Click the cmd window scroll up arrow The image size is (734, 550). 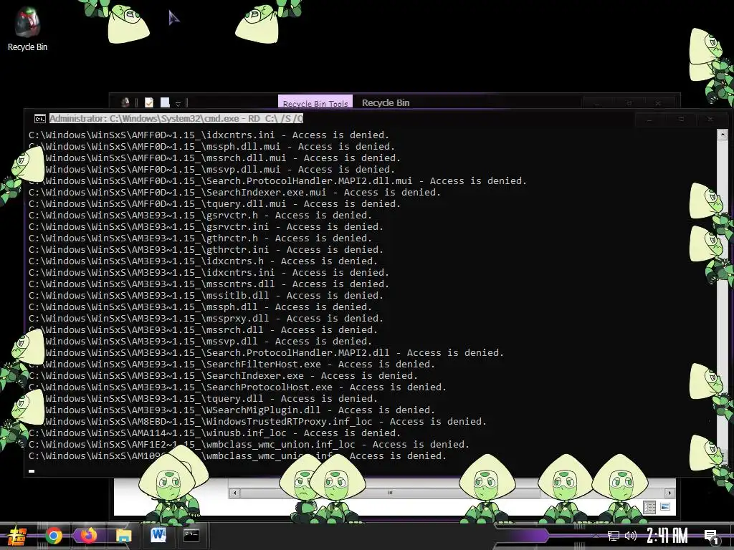[x=722, y=135]
